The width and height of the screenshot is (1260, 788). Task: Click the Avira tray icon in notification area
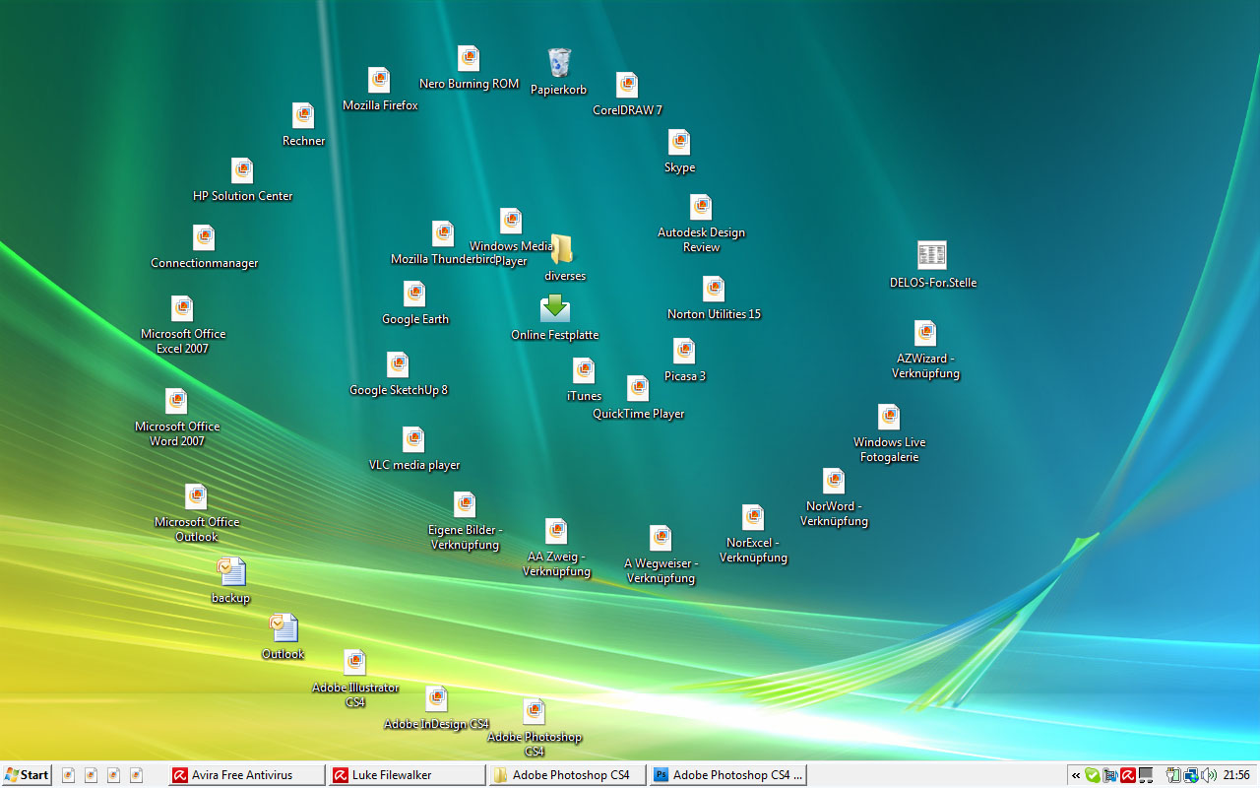pyautogui.click(x=1128, y=775)
